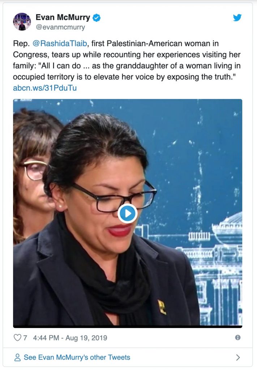Click the Twitter bird logo
The height and width of the screenshot is (370, 257).
click(237, 18)
